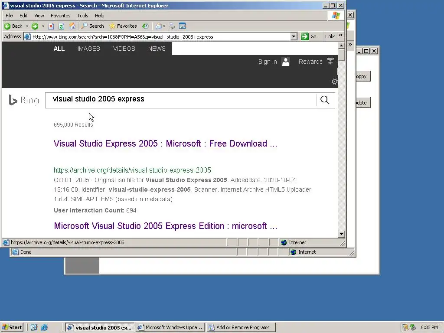The image size is (444, 333).
Task: Click the Rewards trophy icon
Action: [330, 62]
